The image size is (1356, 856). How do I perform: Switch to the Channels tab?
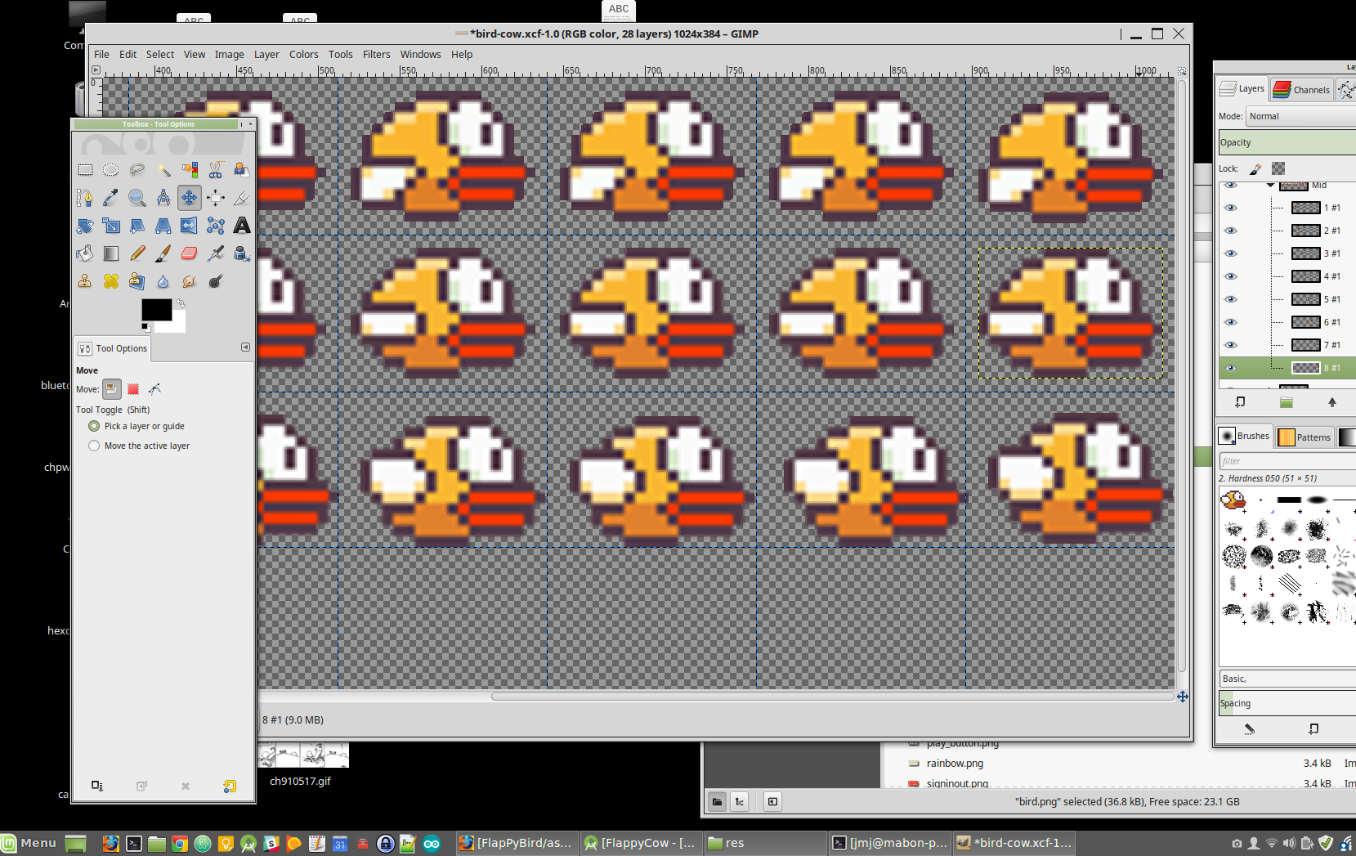coord(1301,89)
